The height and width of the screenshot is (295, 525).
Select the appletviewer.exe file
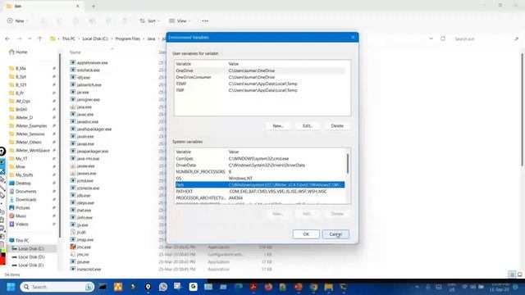92,62
